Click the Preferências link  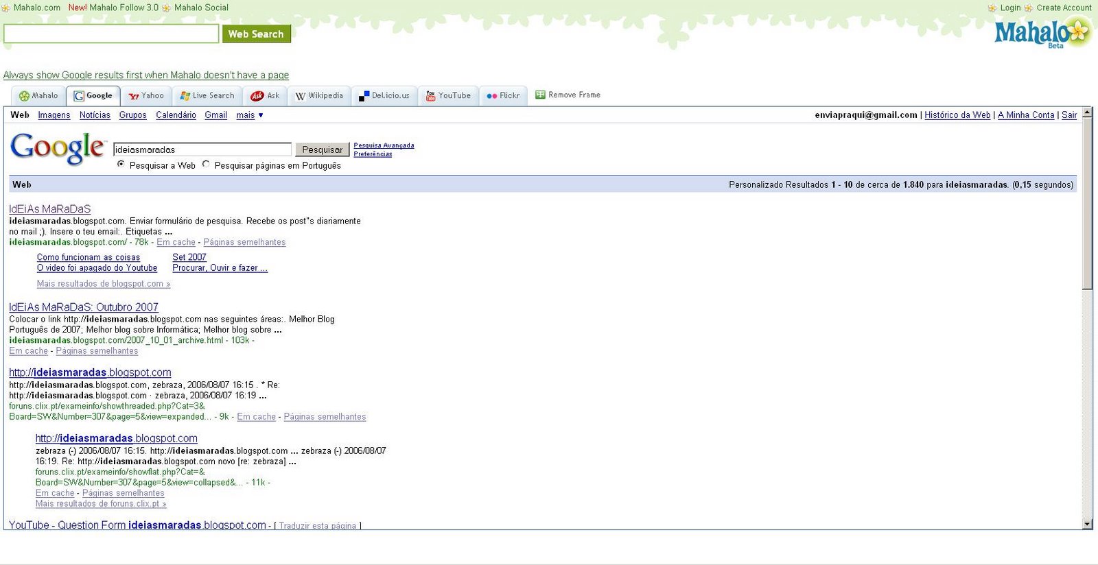pos(373,154)
